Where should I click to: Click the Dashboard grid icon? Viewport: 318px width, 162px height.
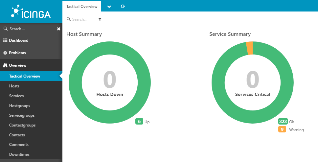point(5,40)
